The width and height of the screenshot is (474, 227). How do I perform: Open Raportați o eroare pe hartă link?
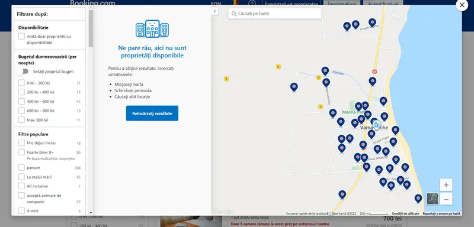click(441, 213)
